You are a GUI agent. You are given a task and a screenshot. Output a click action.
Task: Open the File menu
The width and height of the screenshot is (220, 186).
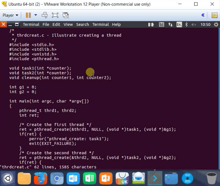point(46,24)
